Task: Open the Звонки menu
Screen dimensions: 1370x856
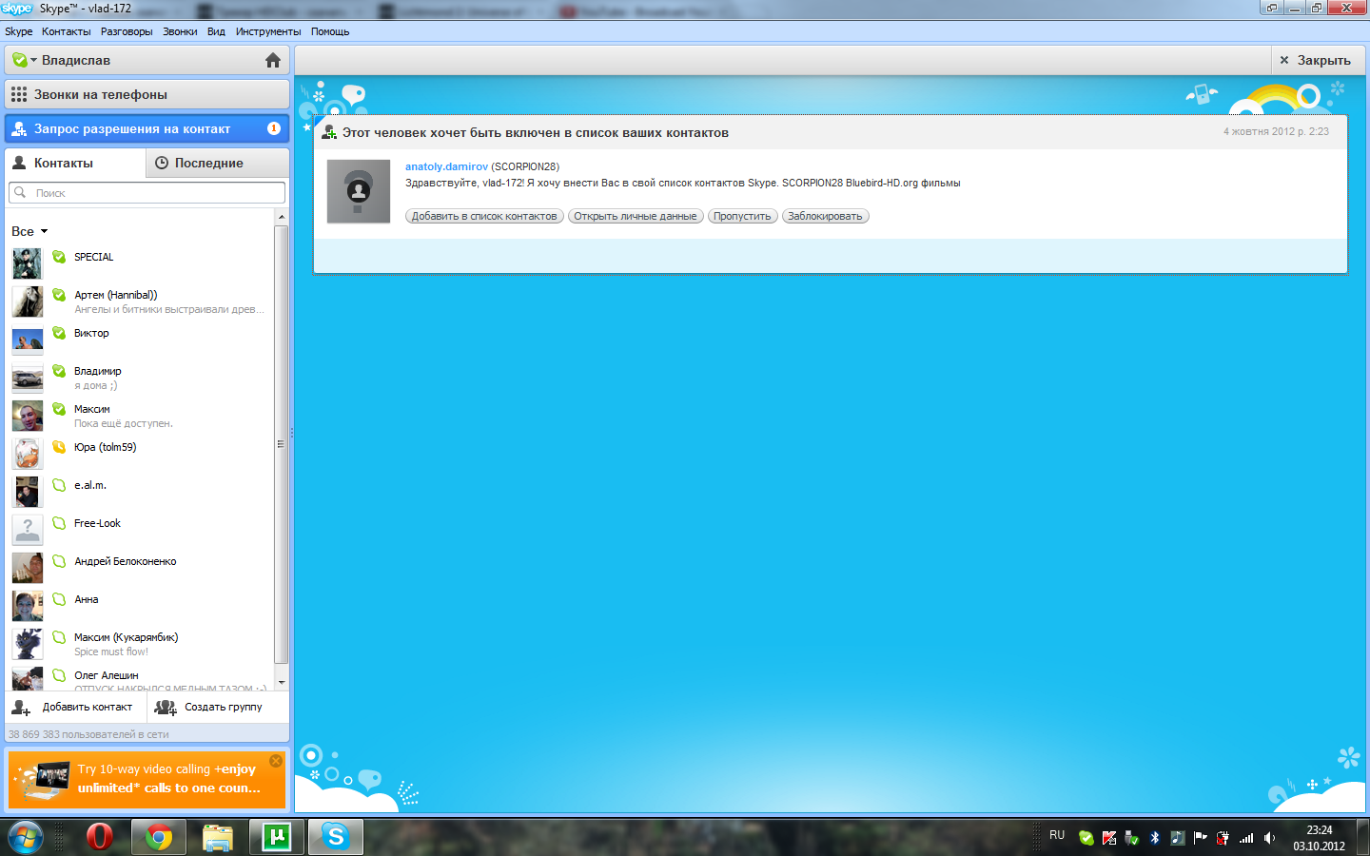Action: [x=180, y=31]
